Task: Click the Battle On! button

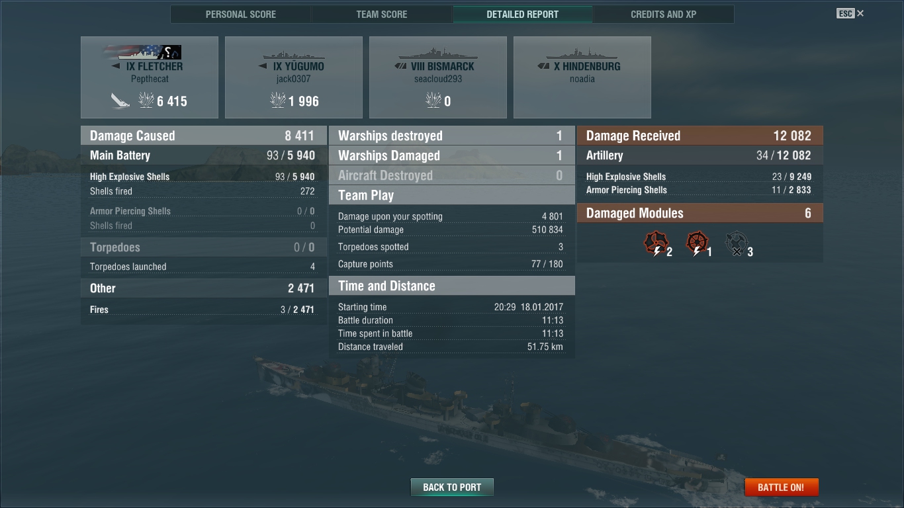Action: (781, 487)
